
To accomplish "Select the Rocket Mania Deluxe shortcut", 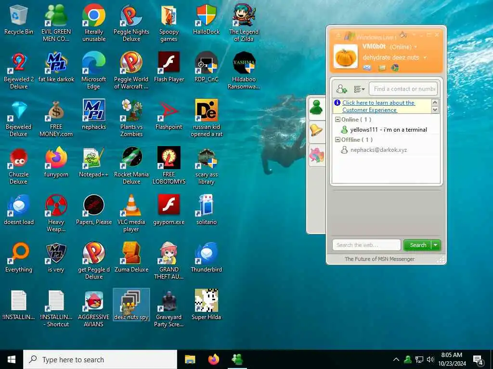I will [x=131, y=167].
